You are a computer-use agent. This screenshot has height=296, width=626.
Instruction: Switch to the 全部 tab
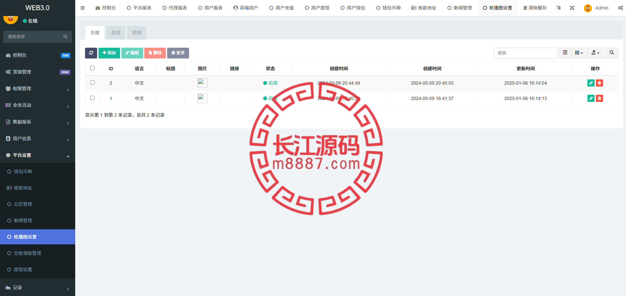[95, 33]
